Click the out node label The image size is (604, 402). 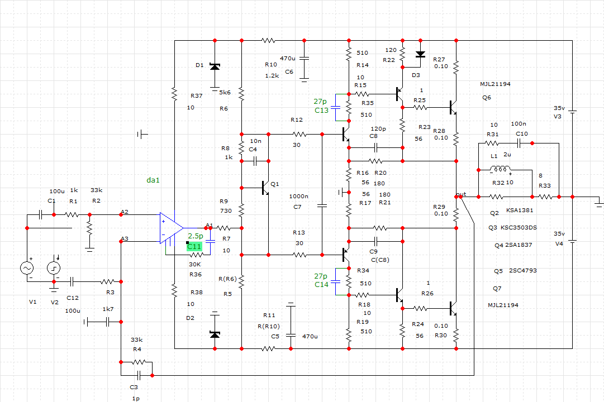click(461, 194)
